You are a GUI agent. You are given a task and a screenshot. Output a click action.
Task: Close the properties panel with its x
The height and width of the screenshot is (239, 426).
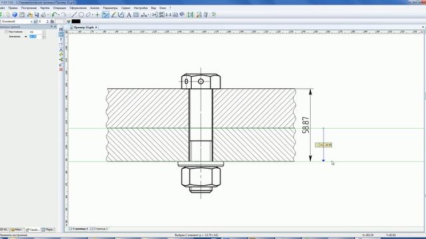click(x=55, y=27)
